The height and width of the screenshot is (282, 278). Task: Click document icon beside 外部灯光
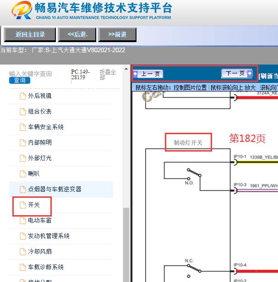click(23, 158)
